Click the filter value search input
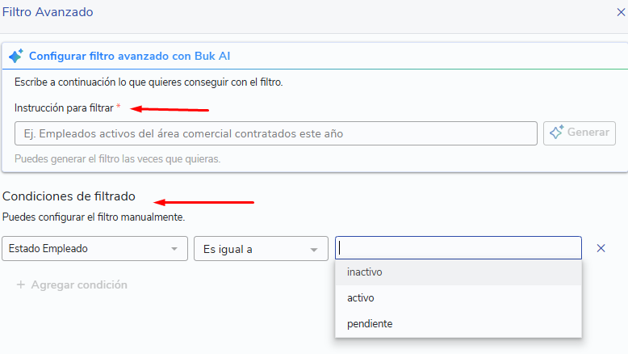Image resolution: width=628 pixels, height=354 pixels. coord(458,248)
